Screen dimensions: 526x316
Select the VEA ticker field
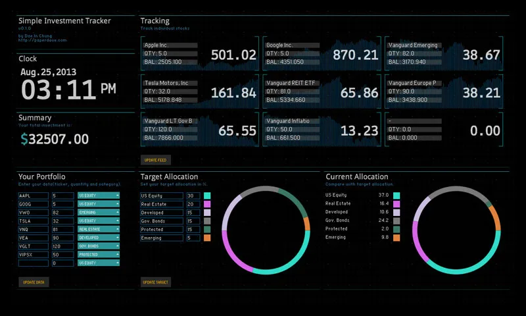tap(34, 238)
